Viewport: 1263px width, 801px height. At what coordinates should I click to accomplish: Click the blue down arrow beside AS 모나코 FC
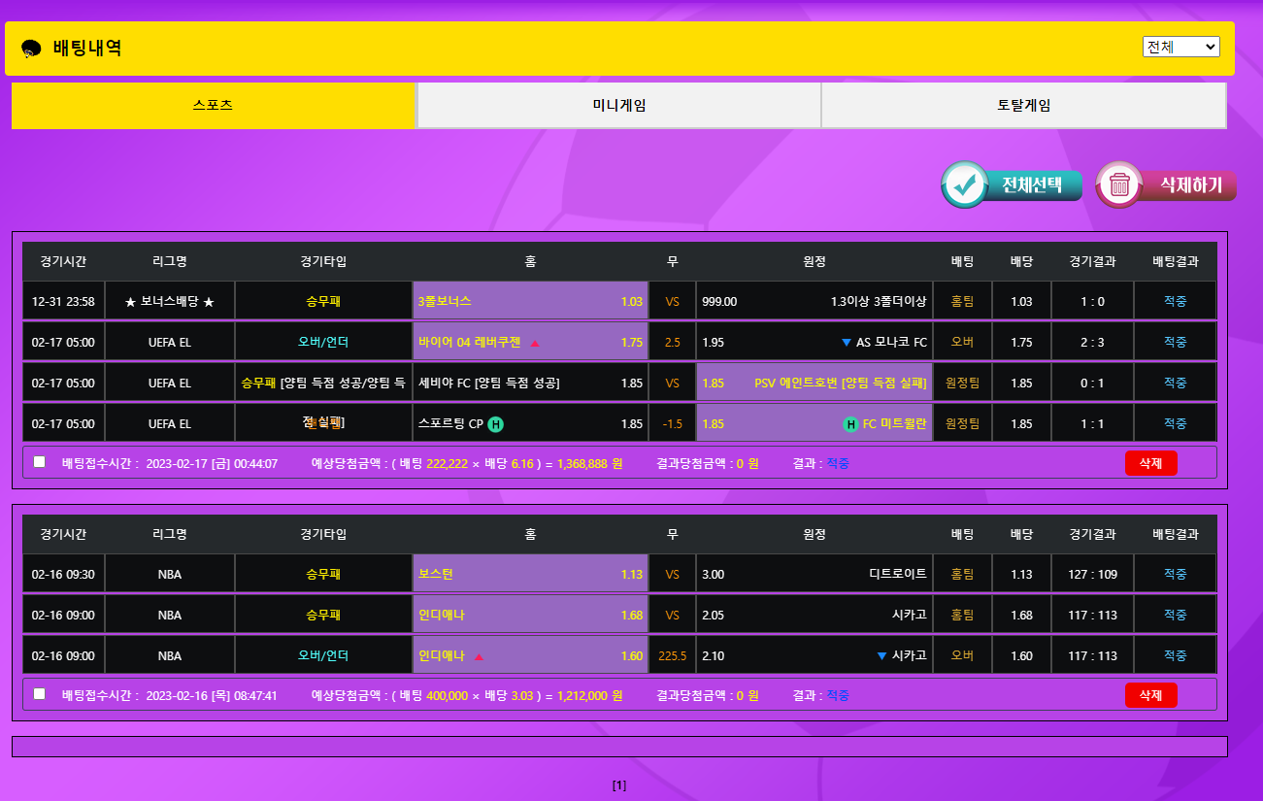[x=846, y=343]
